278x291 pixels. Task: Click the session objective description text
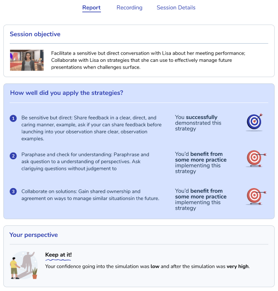pos(148,60)
